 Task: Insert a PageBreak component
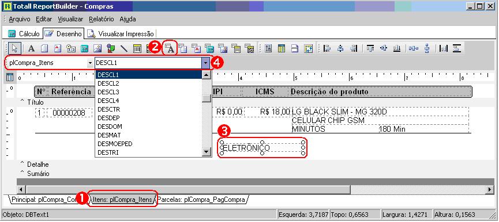tap(295, 48)
